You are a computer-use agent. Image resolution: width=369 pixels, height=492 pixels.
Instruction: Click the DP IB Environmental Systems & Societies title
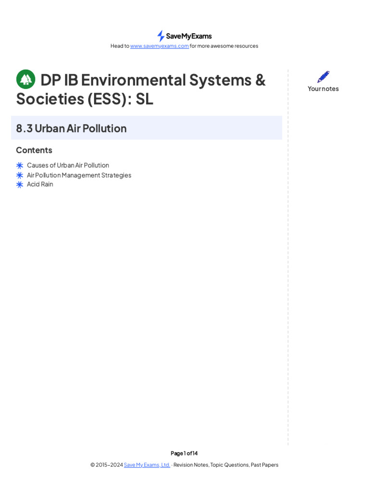[141, 89]
